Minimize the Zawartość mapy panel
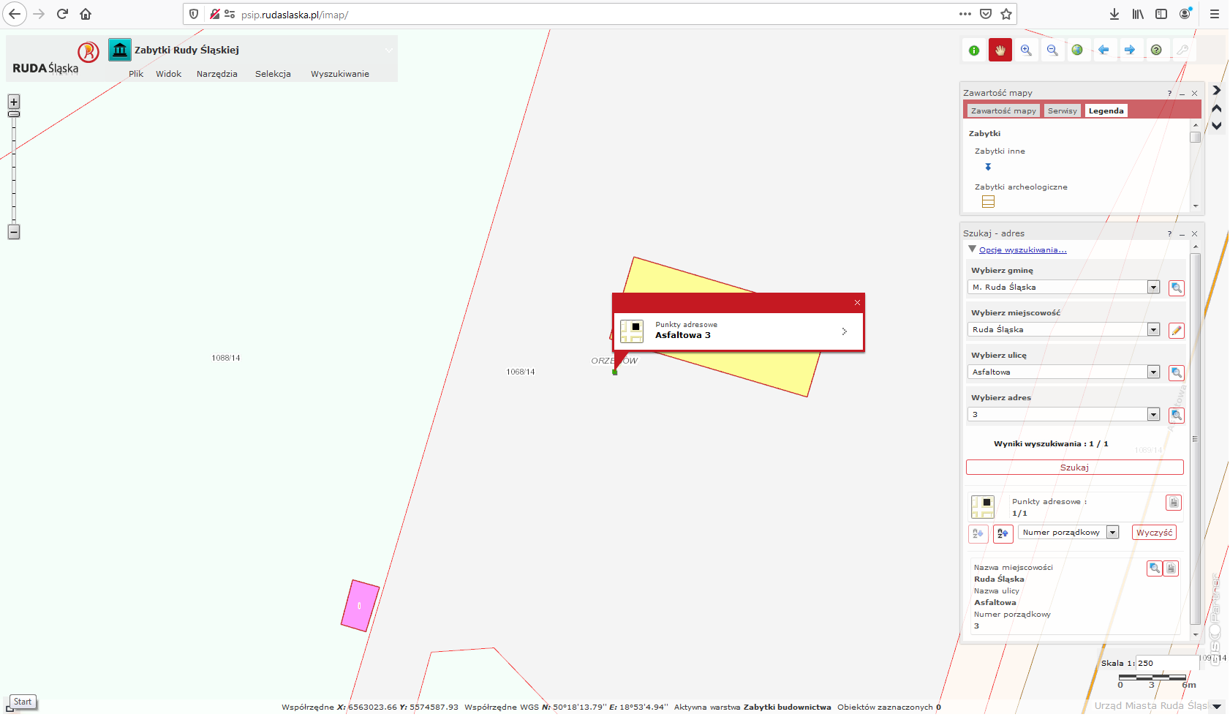Screen dimensions: 1230x717 click(1182, 93)
